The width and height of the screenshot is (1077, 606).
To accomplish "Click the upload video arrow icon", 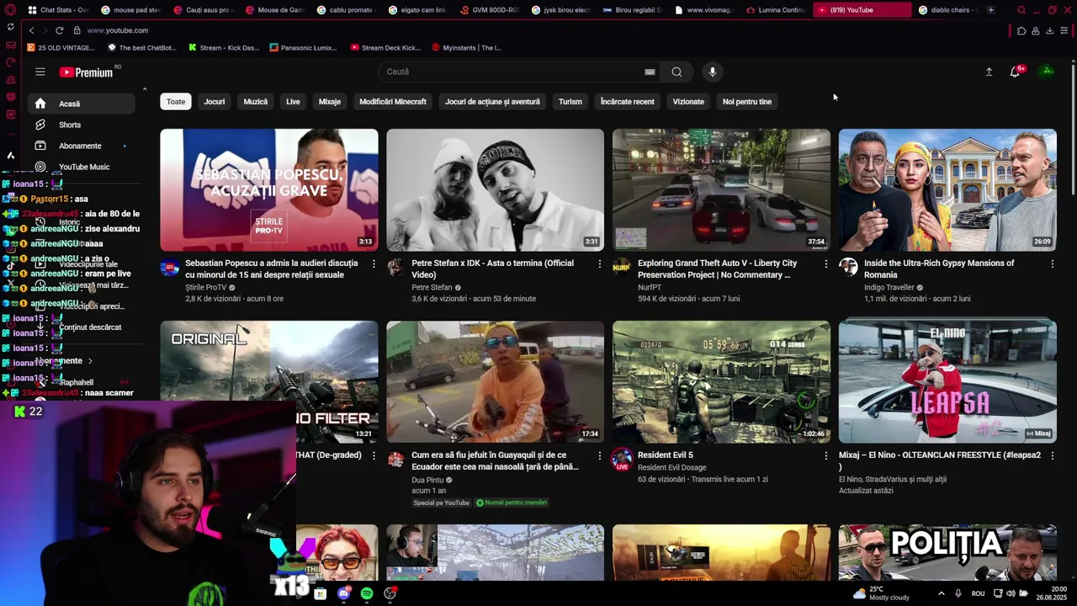I will coord(989,72).
